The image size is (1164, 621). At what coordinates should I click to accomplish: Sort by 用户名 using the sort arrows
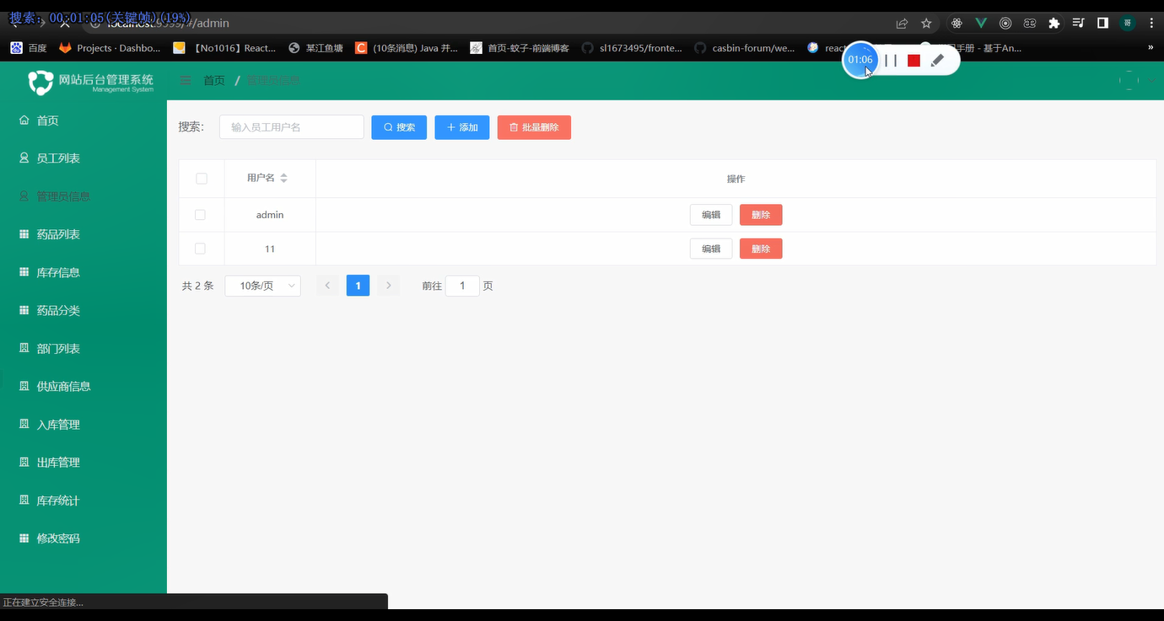click(x=283, y=179)
